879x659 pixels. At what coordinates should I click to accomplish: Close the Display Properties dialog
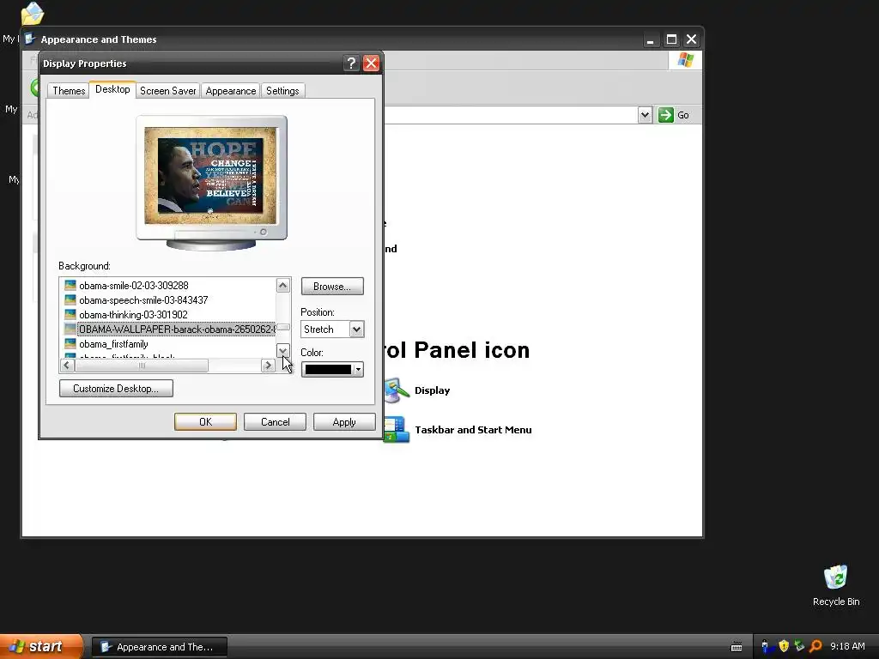point(371,63)
